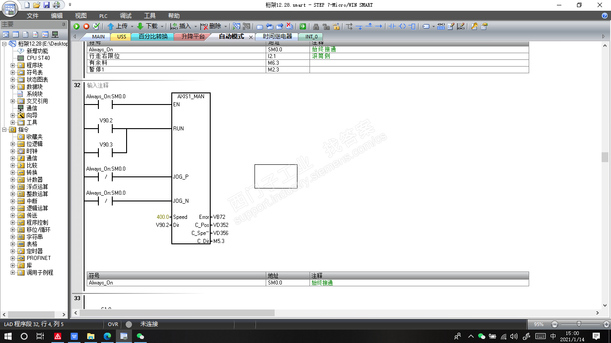Click the go-to green arrow toolbar icon
The width and height of the screenshot is (611, 343).
click(303, 26)
